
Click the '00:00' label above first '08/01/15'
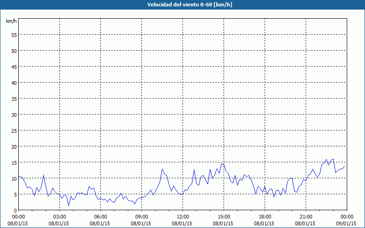(18, 217)
